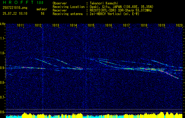The width and height of the screenshot is (185, 118).
Task: Click the meteor label
Action: point(42,9)
